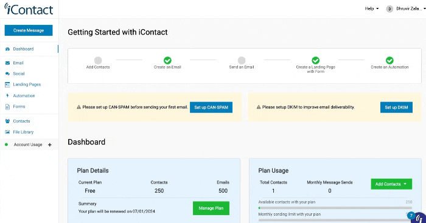The width and height of the screenshot is (426, 223).
Task: Open the chat widget at bottom corner
Action: point(419,218)
